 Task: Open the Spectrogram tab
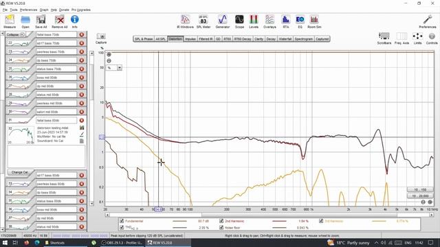click(x=304, y=39)
